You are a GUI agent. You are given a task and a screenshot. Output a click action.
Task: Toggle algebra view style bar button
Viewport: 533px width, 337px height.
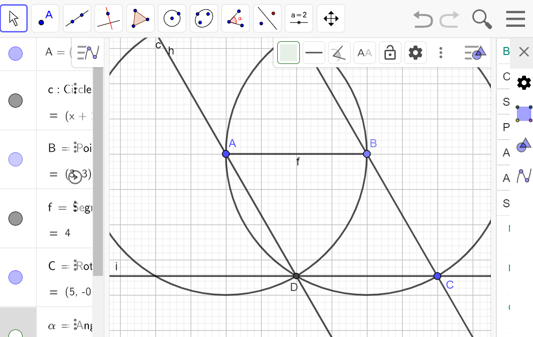coord(88,53)
